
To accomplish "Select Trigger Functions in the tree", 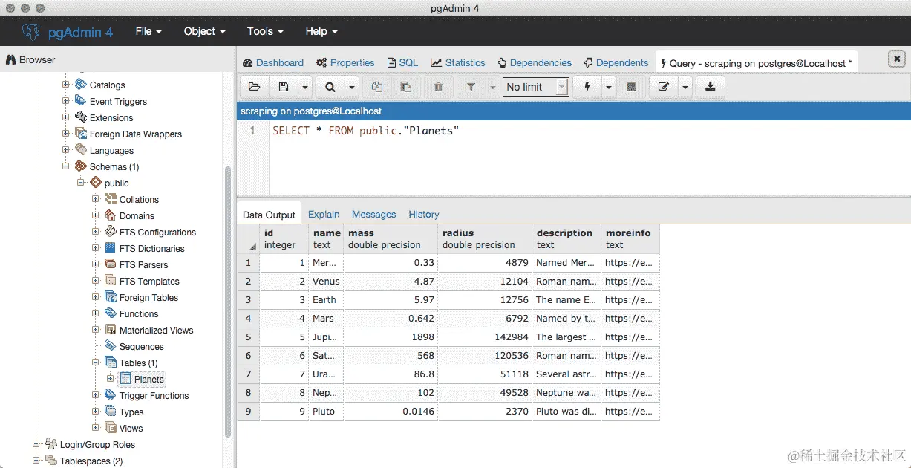I will point(154,395).
